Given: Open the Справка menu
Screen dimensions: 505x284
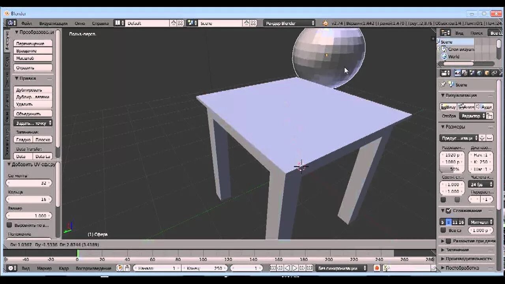Looking at the screenshot, I should pos(100,23).
